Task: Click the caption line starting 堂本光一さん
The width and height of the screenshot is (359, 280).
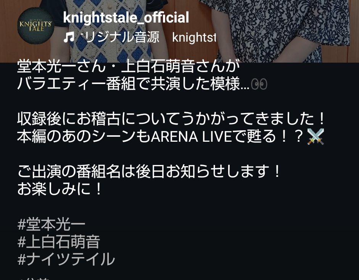Action: 128,66
